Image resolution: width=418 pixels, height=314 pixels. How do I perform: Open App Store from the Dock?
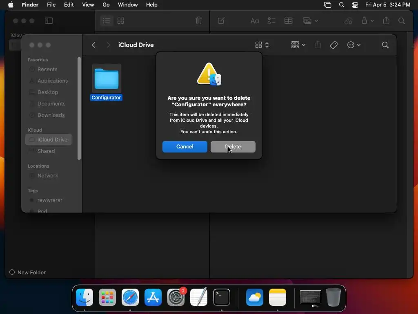pos(153,297)
